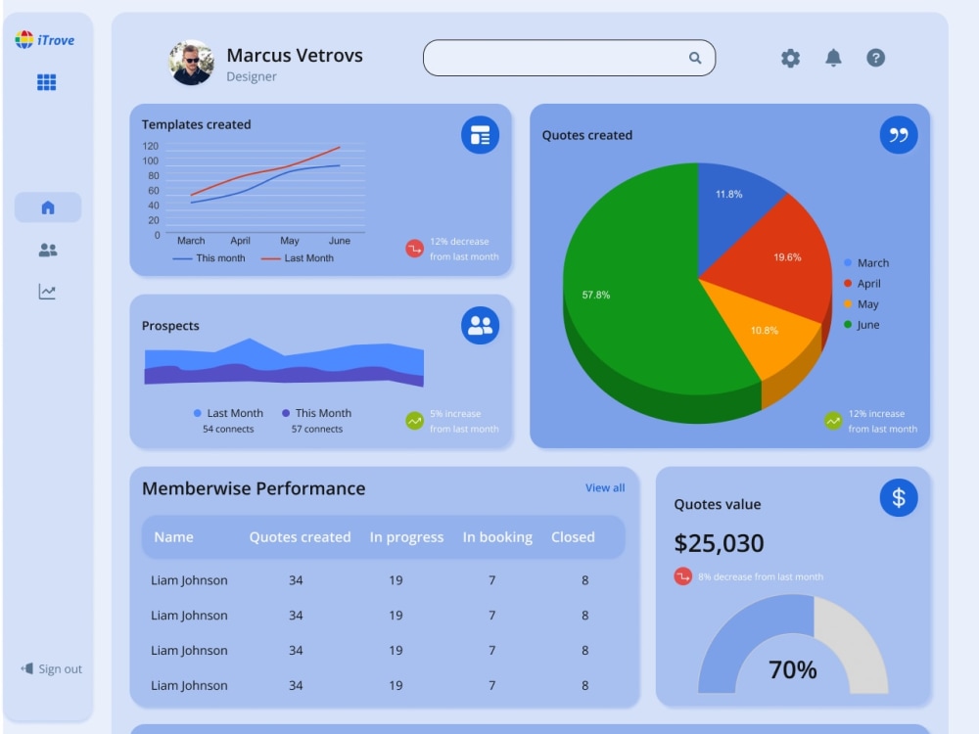
Task: Click the Last Month line legend in Templates
Action: pos(298,257)
